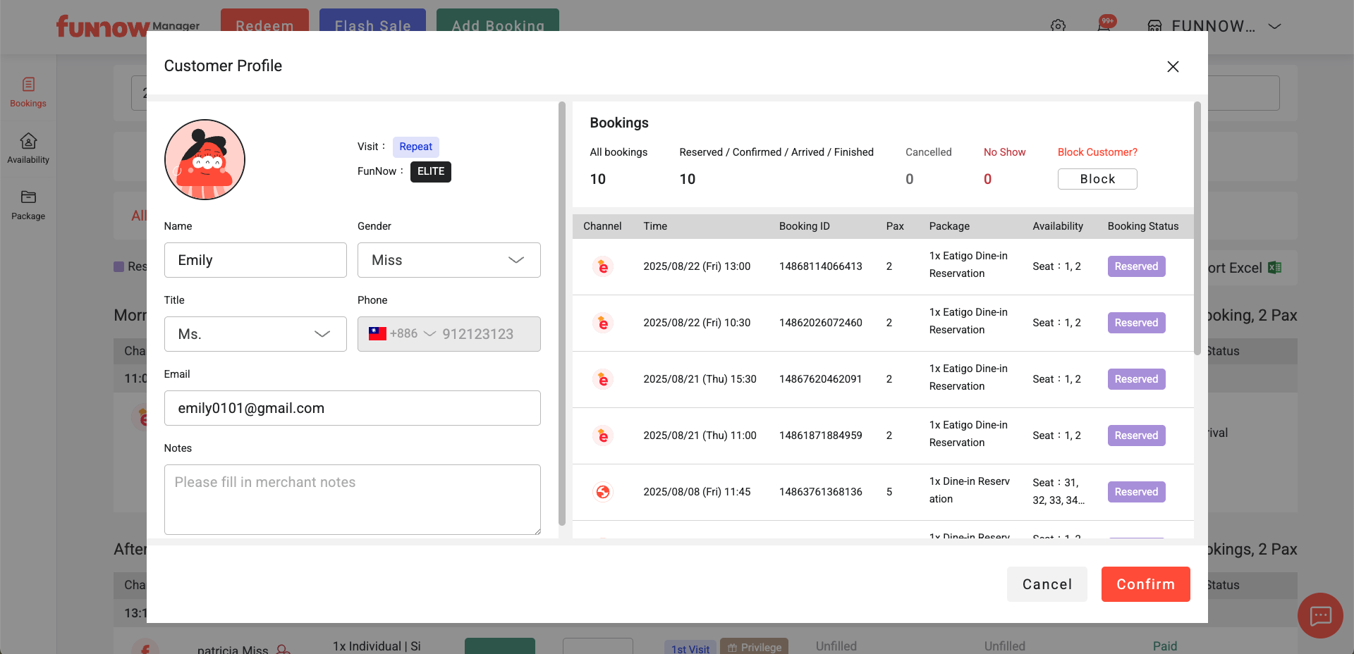Open the live chat support bubble
1354x654 pixels.
[x=1319, y=615]
